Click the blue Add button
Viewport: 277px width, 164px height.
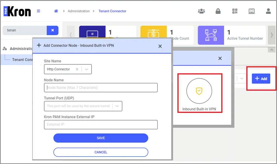coord(261,79)
